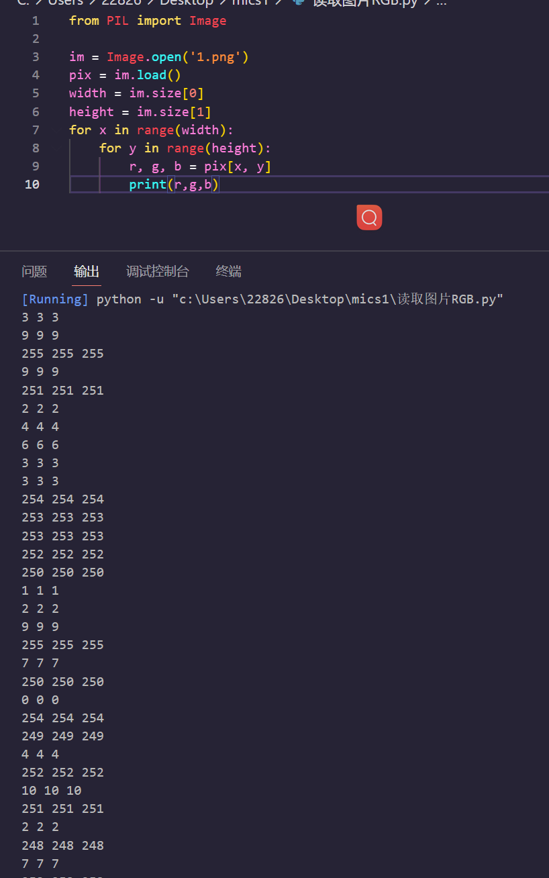
Task: Click line number 10 in the gutter
Action: coord(32,184)
